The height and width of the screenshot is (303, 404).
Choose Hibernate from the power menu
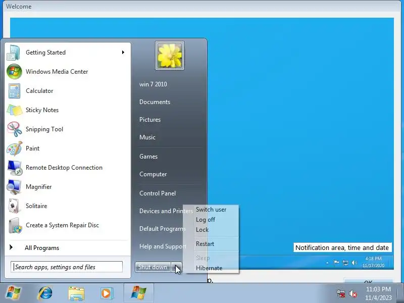[209, 268]
